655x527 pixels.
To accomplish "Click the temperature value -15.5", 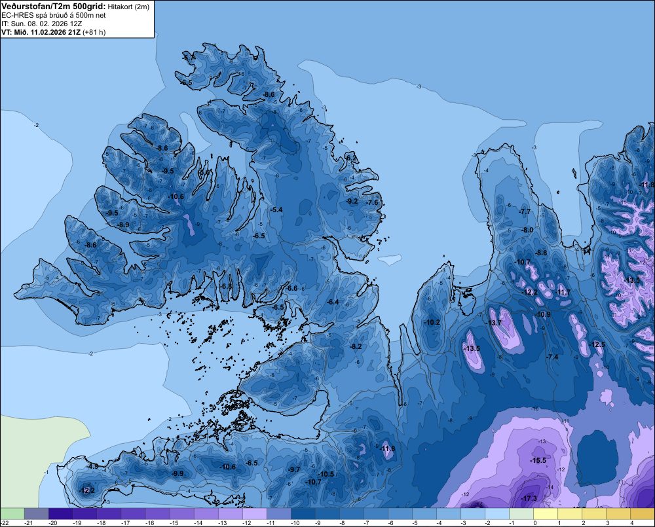I will click(538, 461).
